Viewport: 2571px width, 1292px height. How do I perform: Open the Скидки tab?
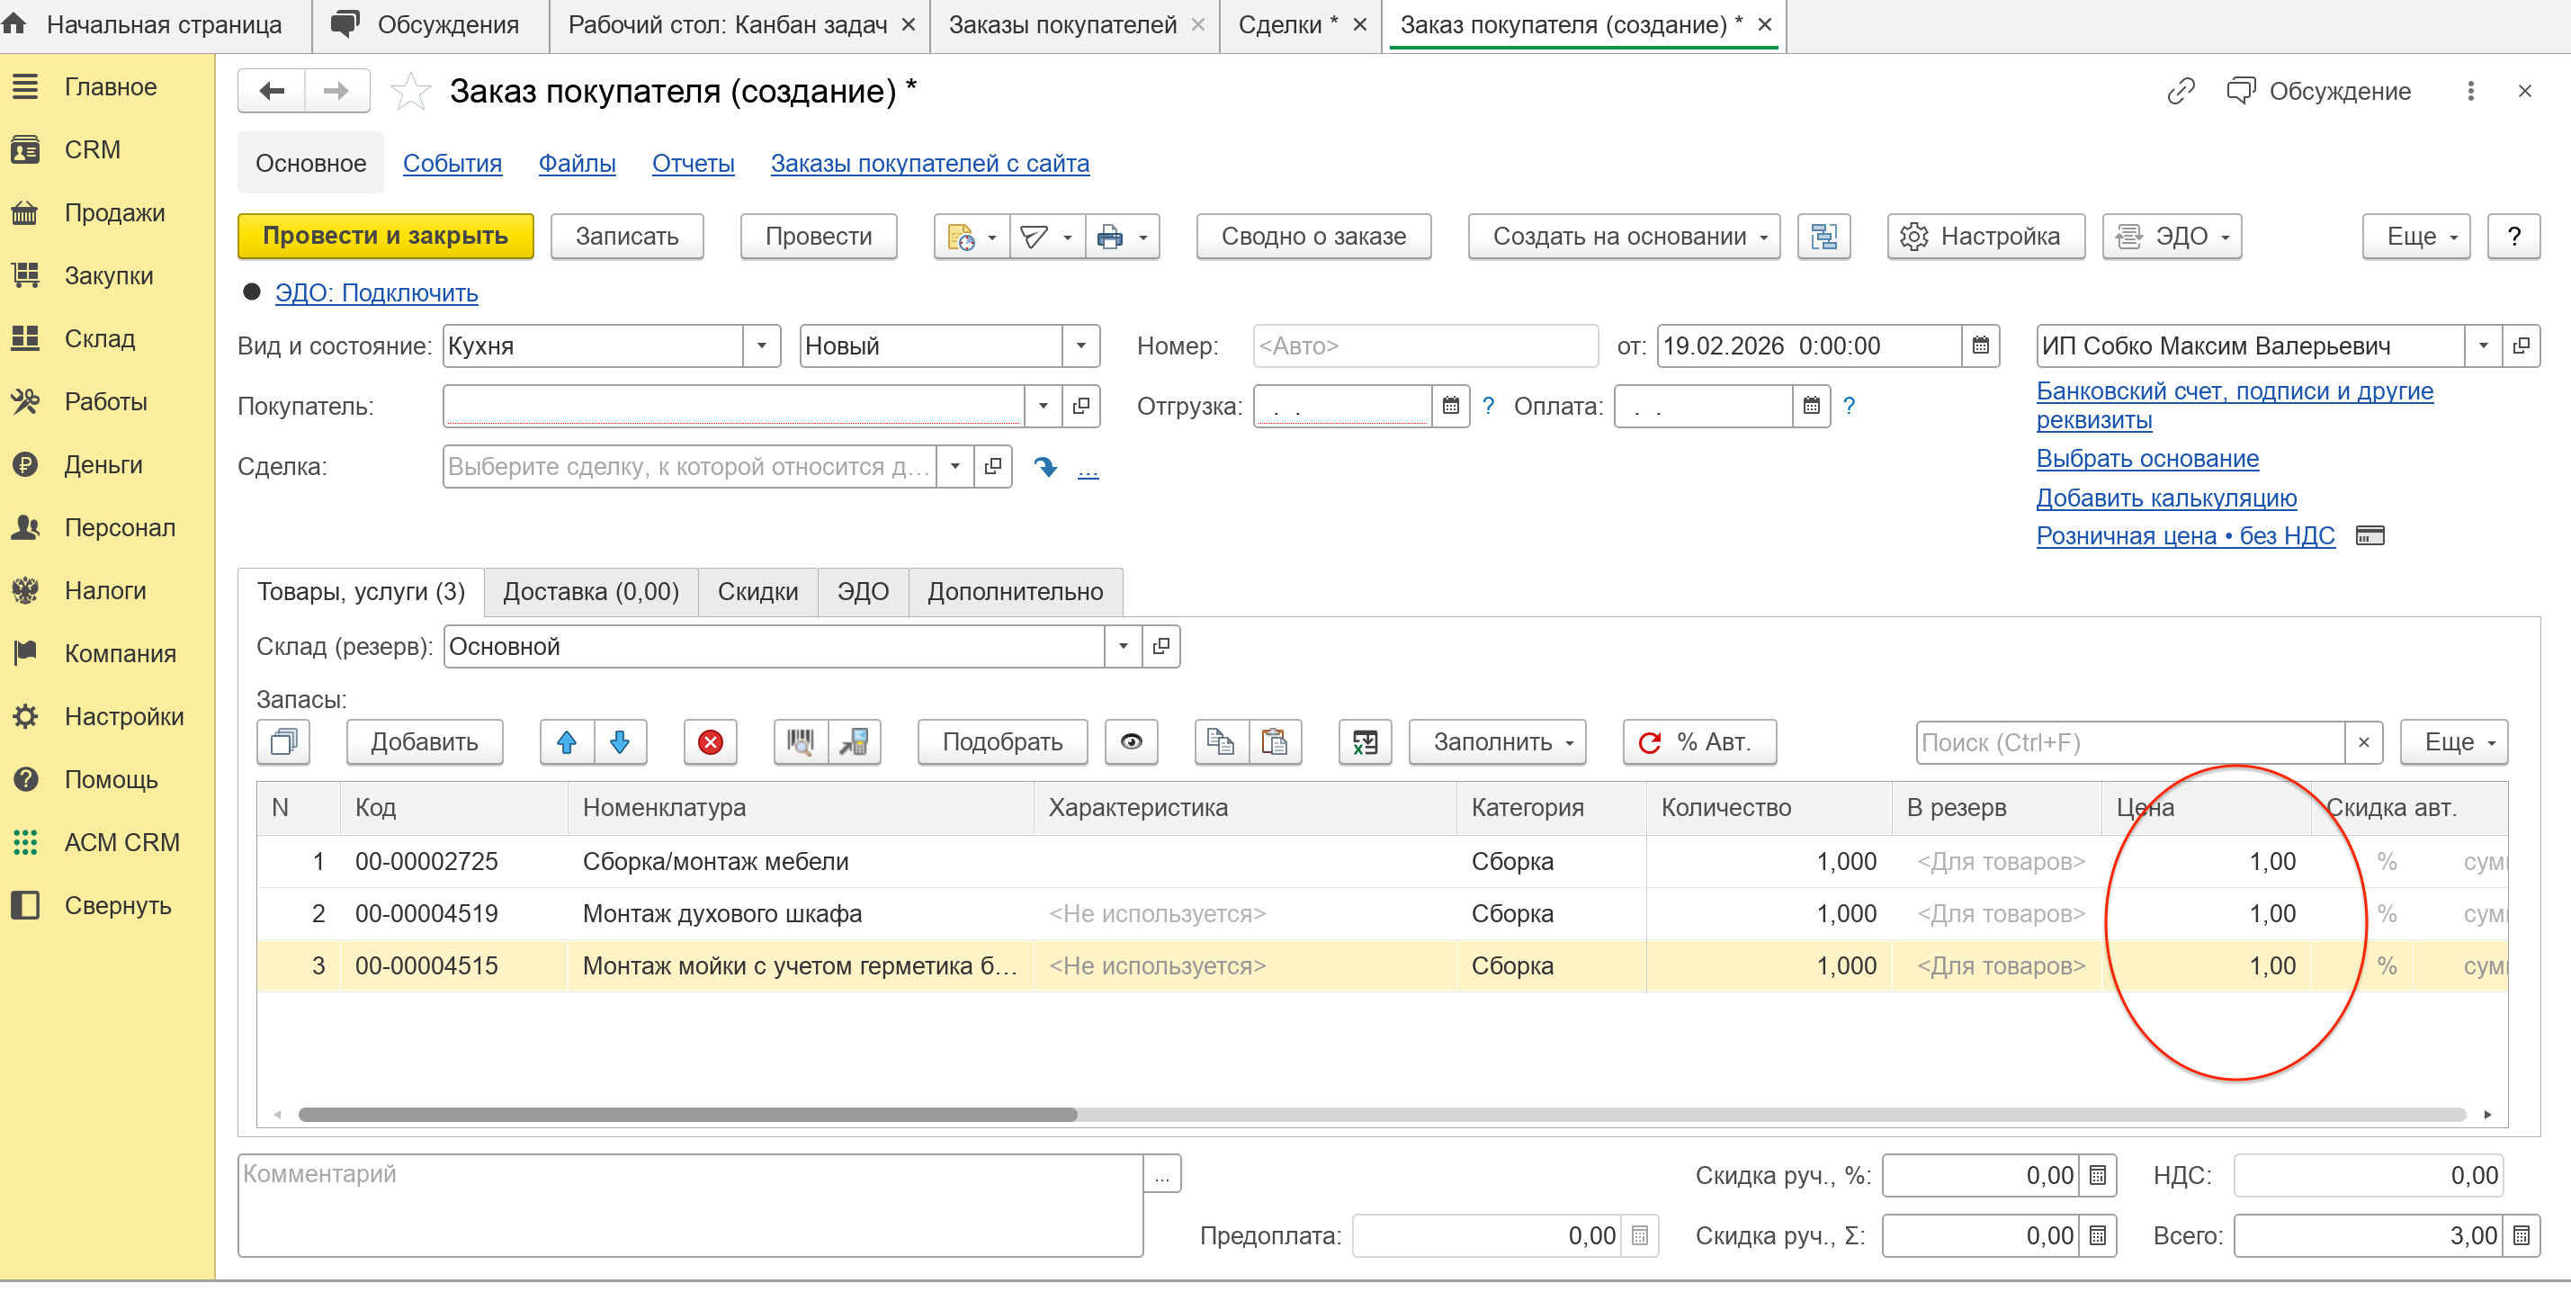coord(757,592)
